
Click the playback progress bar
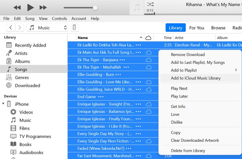click(193, 14)
